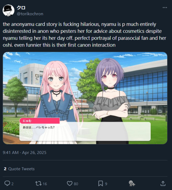Click the like count 80
This screenshot has height=190, width=172.
(x=76, y=184)
